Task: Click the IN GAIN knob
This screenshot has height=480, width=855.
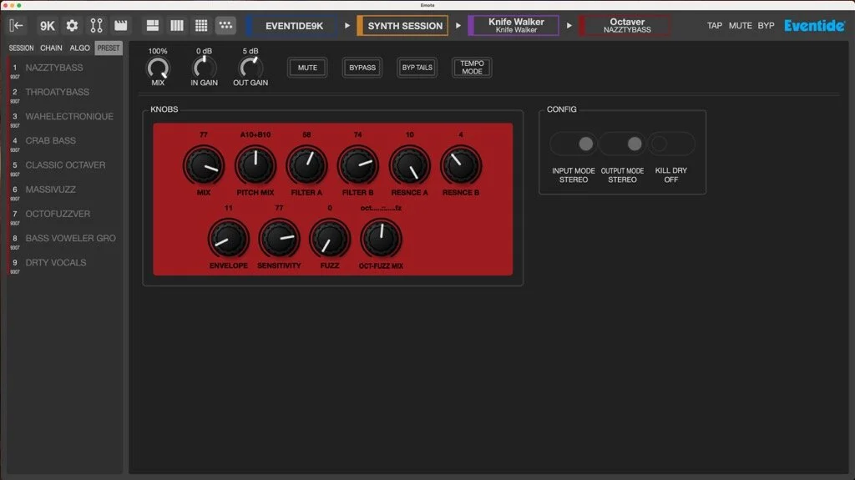Action: tap(204, 68)
